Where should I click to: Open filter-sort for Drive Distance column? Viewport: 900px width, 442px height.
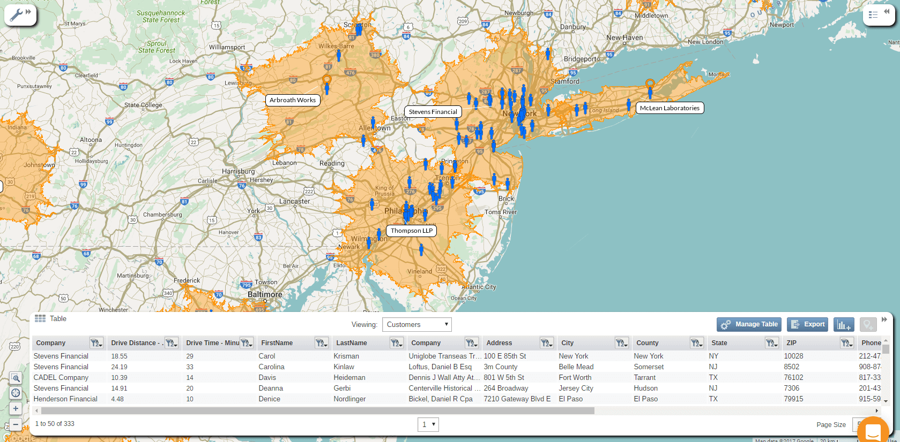172,343
